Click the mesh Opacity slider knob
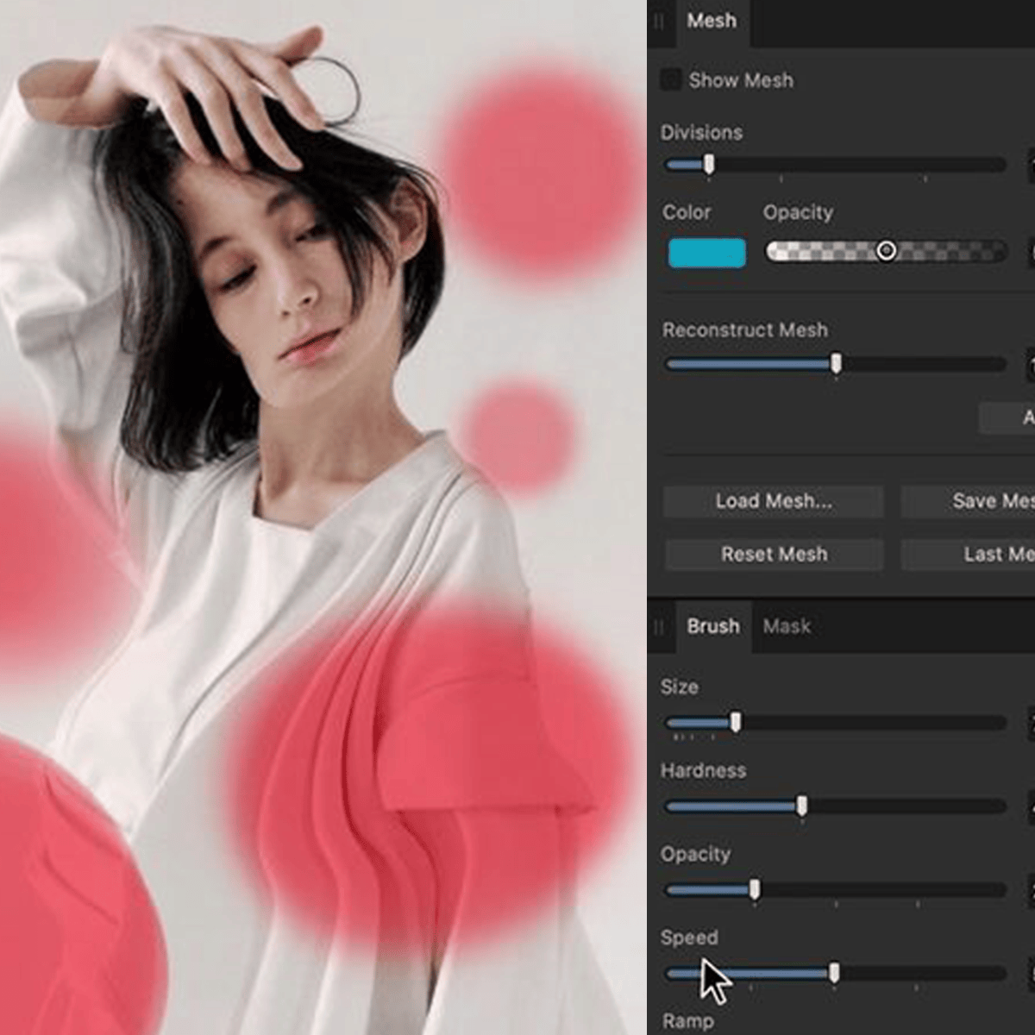 point(886,251)
